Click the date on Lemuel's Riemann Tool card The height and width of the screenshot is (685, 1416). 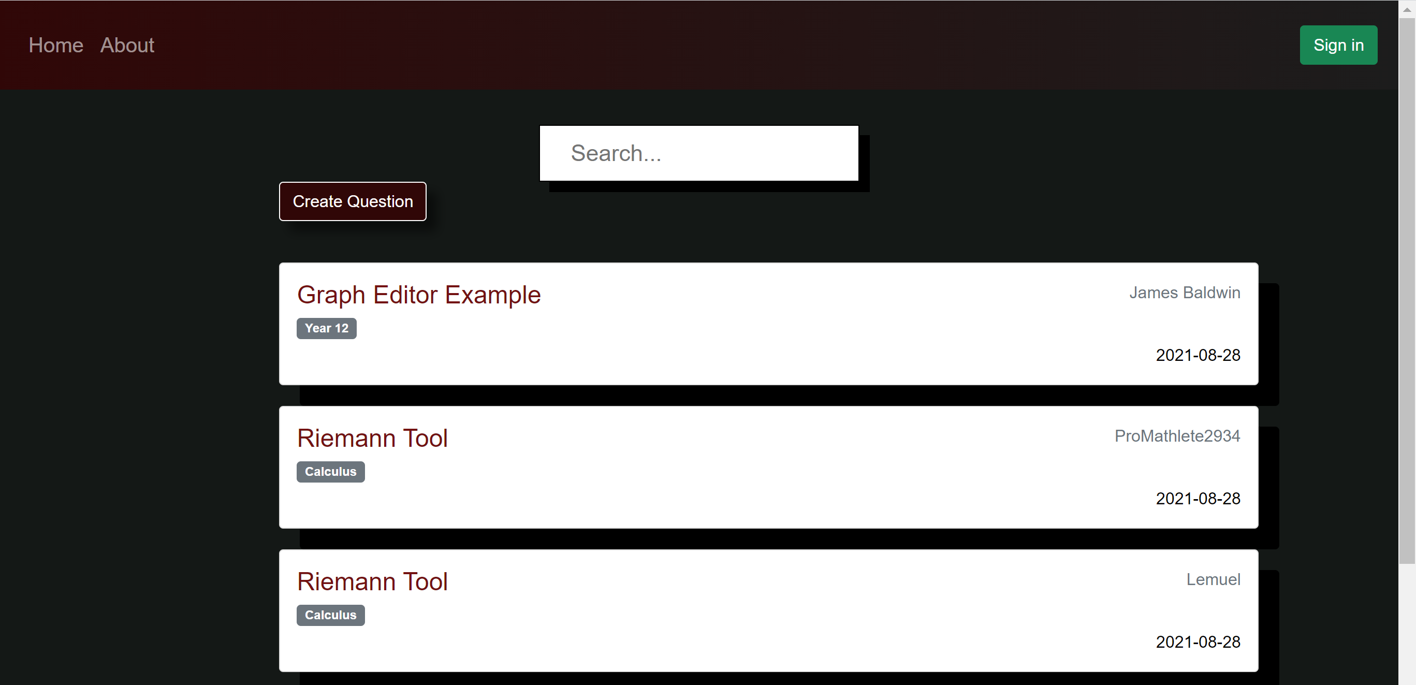pyautogui.click(x=1197, y=642)
